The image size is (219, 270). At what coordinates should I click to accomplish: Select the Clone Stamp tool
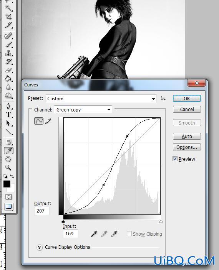[x=8, y=53]
